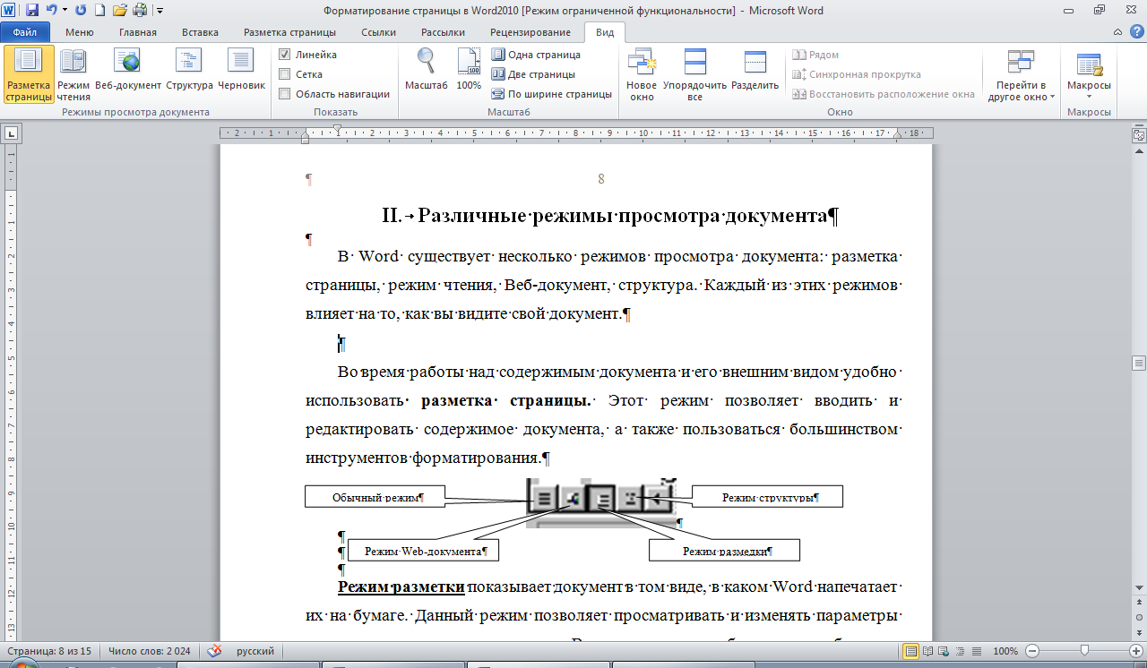1147x668 pixels.
Task: Switch to the Разметка страницы ribbon tab
Action: click(x=289, y=32)
